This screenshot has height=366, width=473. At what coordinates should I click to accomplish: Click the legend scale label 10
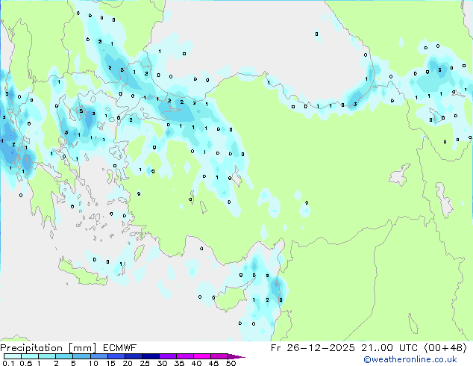coord(93,363)
